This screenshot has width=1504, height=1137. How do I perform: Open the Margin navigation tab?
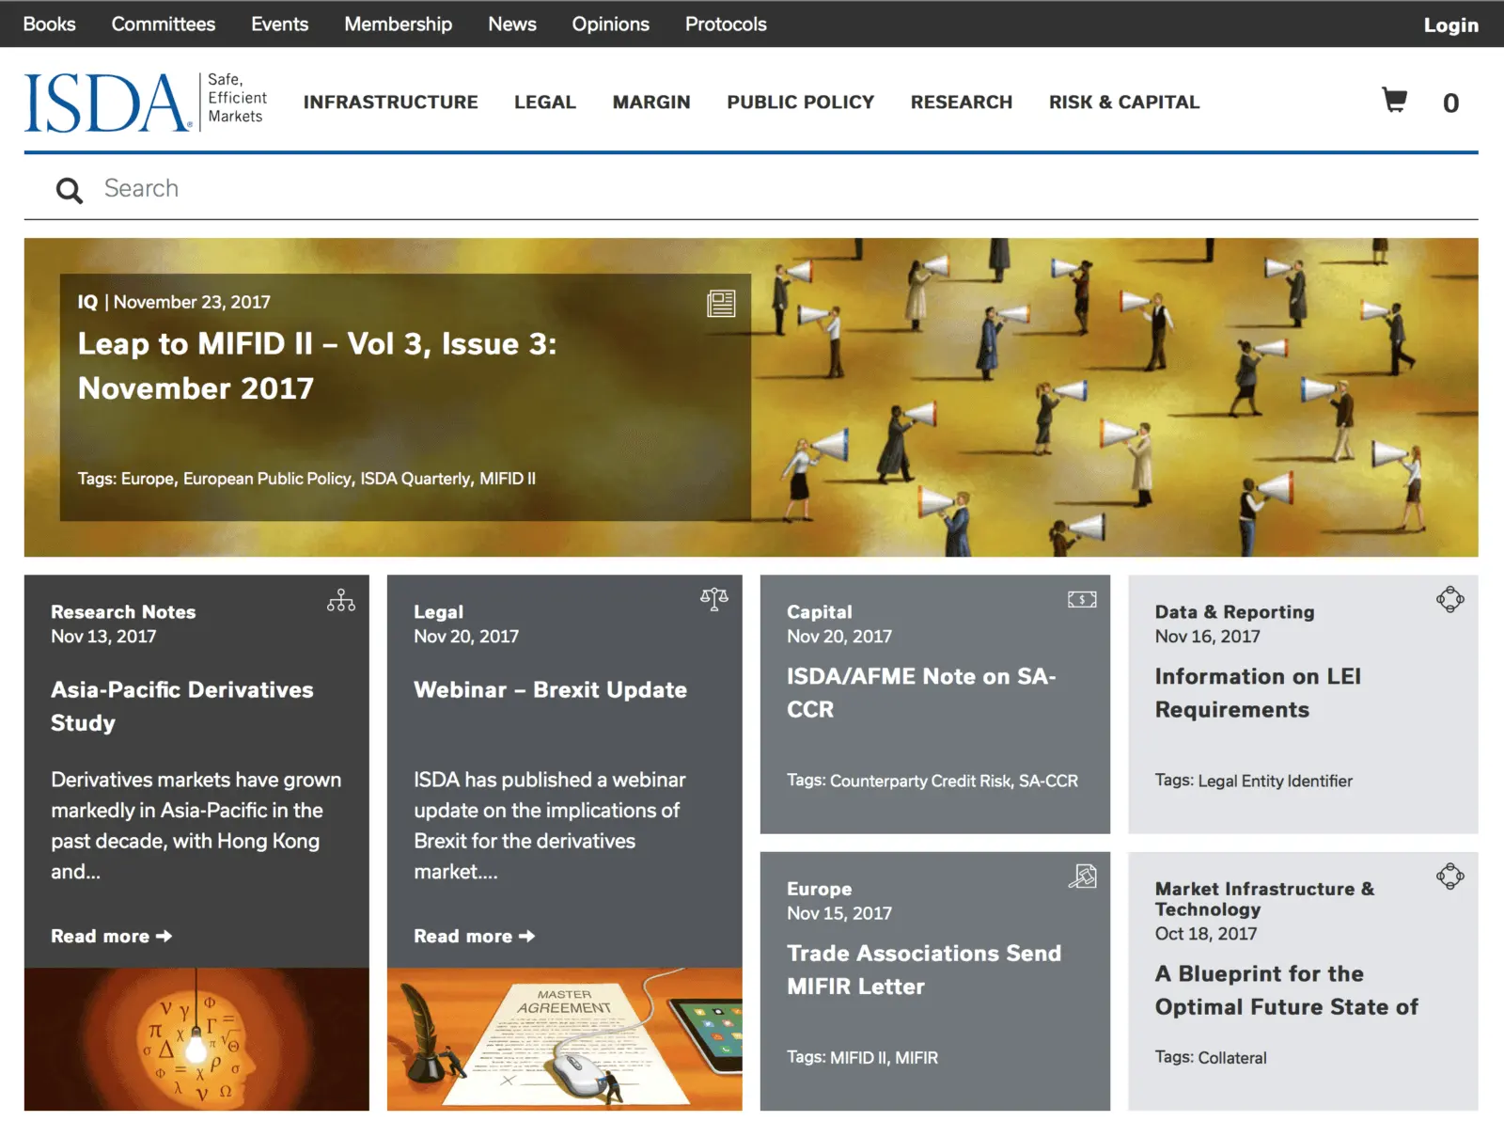click(x=651, y=103)
